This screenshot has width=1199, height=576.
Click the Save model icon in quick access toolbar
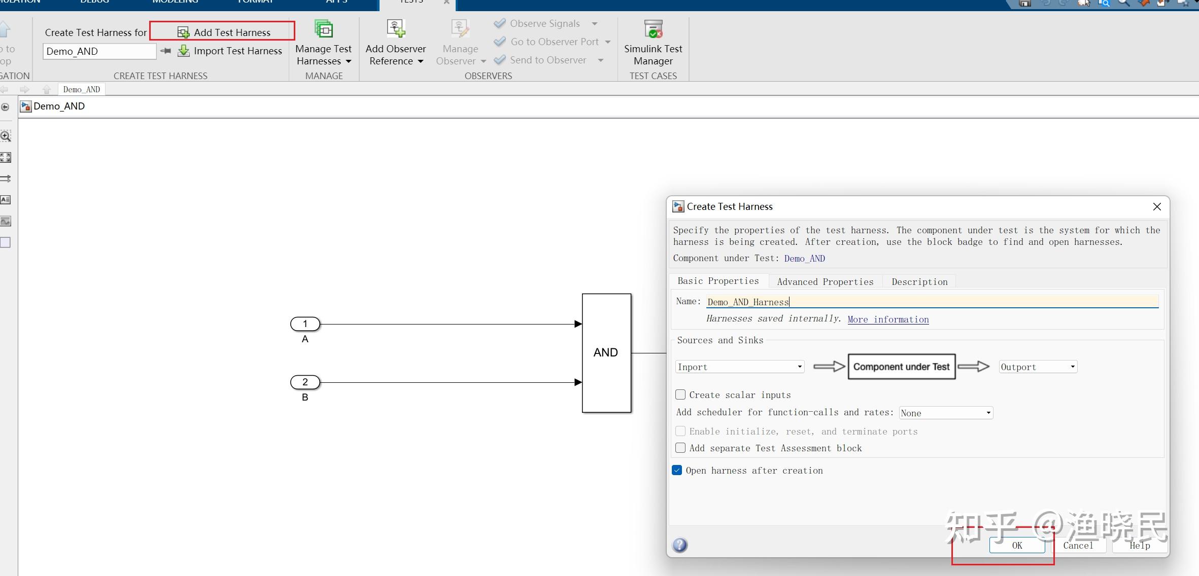[1024, 4]
